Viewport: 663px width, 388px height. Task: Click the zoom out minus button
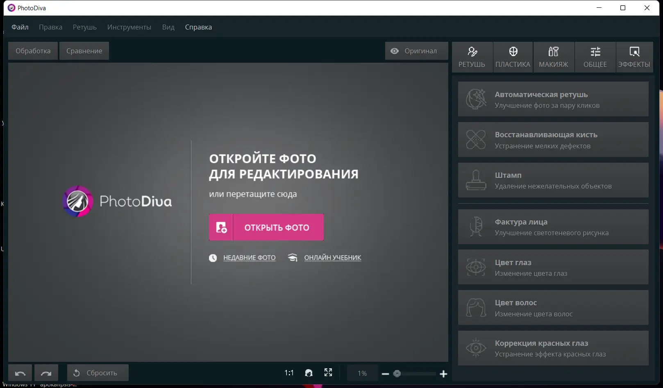coord(385,374)
